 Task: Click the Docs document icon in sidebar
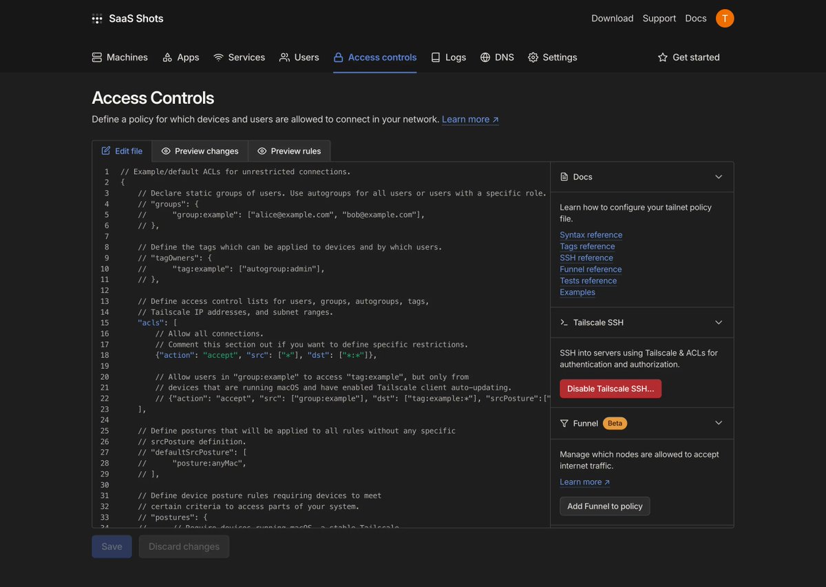tap(564, 177)
